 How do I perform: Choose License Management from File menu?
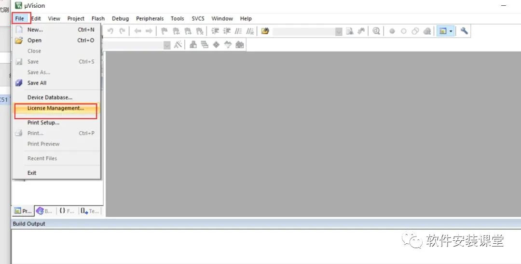pos(56,108)
